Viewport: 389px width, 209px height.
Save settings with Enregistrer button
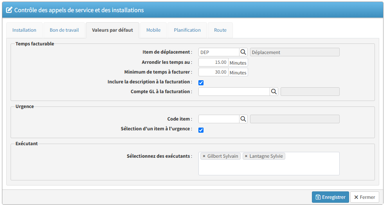pos(330,197)
